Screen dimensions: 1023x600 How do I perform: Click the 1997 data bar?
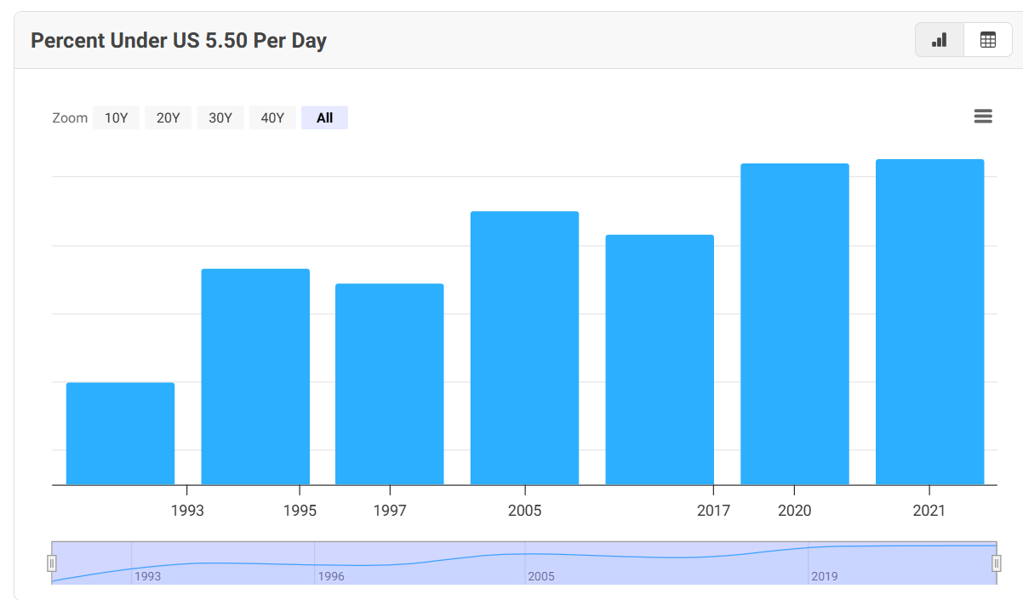point(390,385)
